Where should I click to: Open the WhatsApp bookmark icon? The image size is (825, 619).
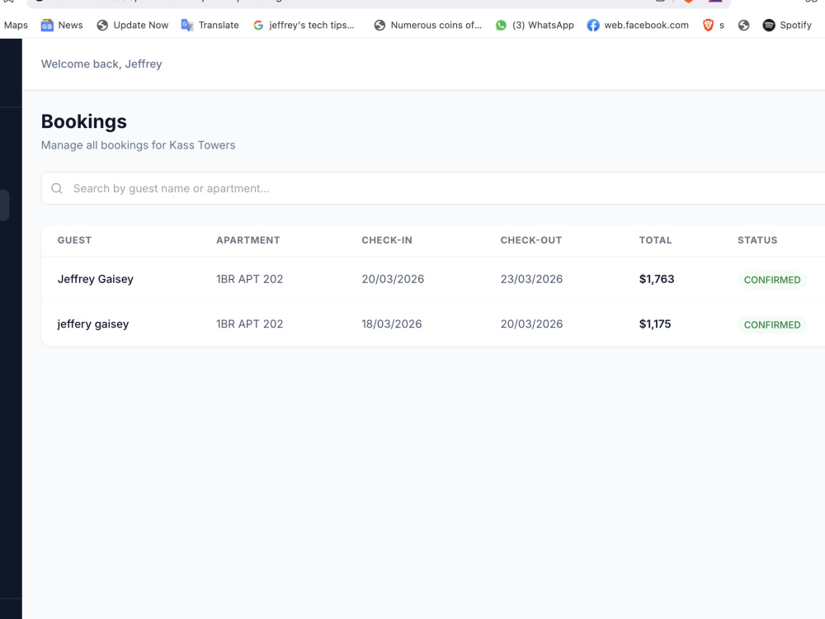pos(502,26)
